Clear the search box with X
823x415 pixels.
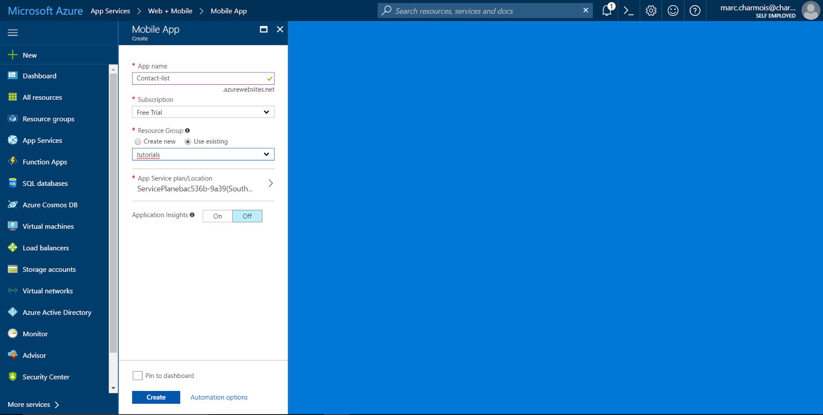coord(585,10)
